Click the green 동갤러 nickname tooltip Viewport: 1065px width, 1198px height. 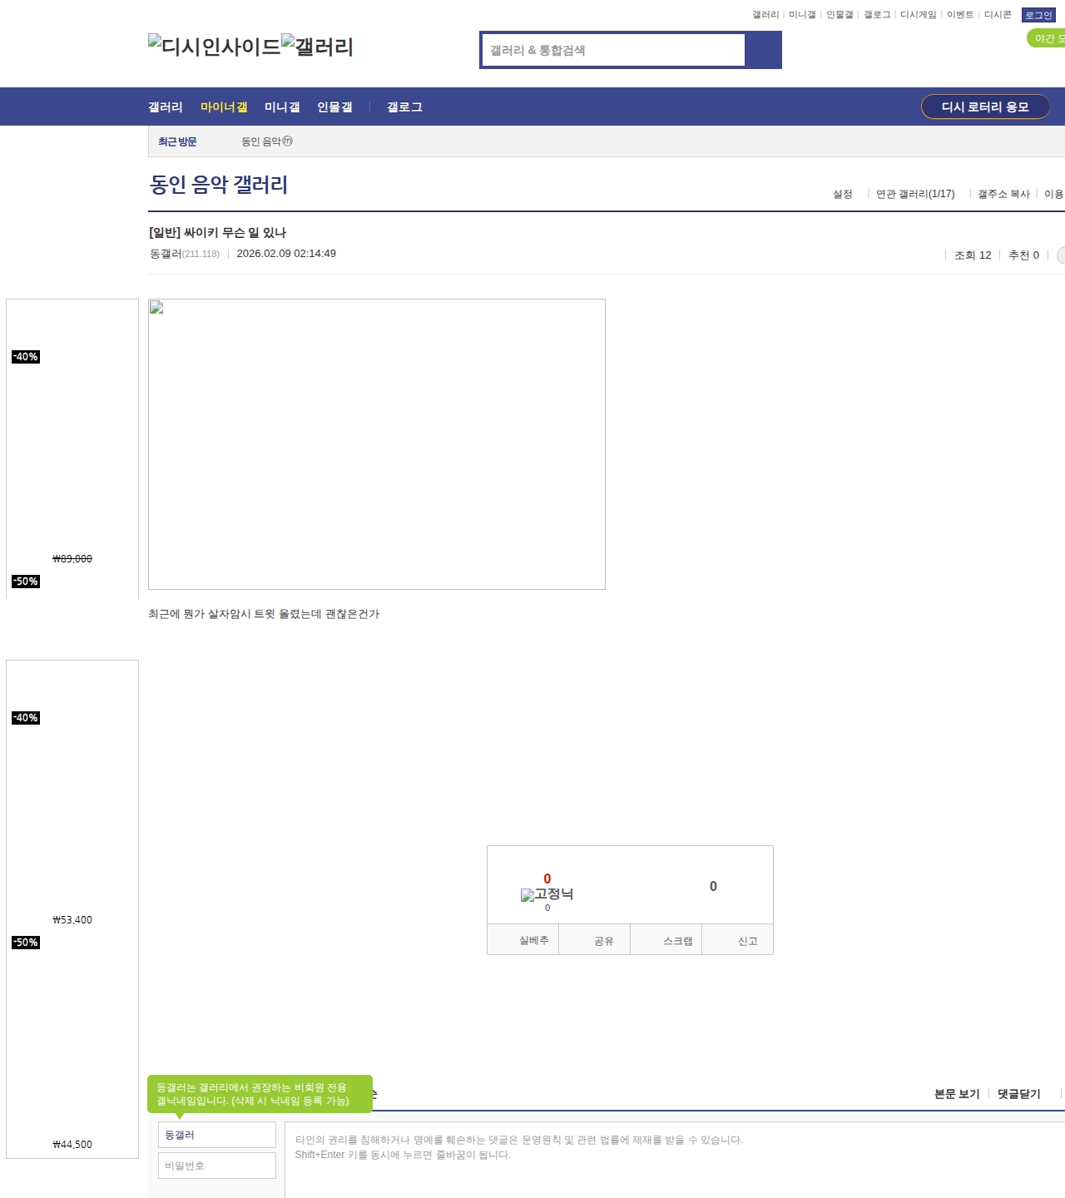click(260, 1094)
